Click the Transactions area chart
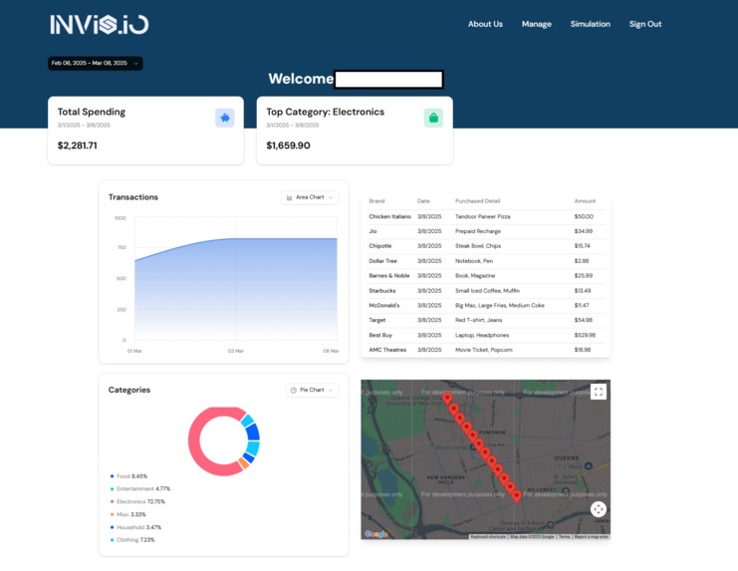738x571 pixels. (236, 289)
